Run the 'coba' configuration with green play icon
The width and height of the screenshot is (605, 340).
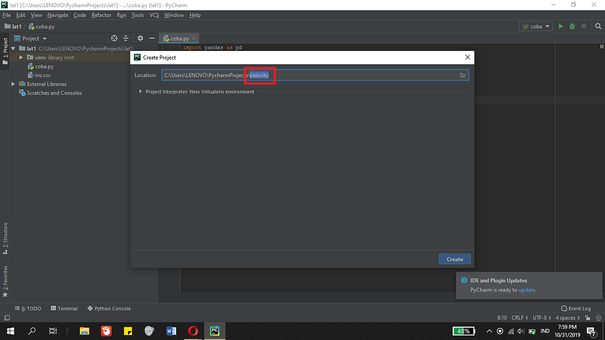pyautogui.click(x=561, y=26)
